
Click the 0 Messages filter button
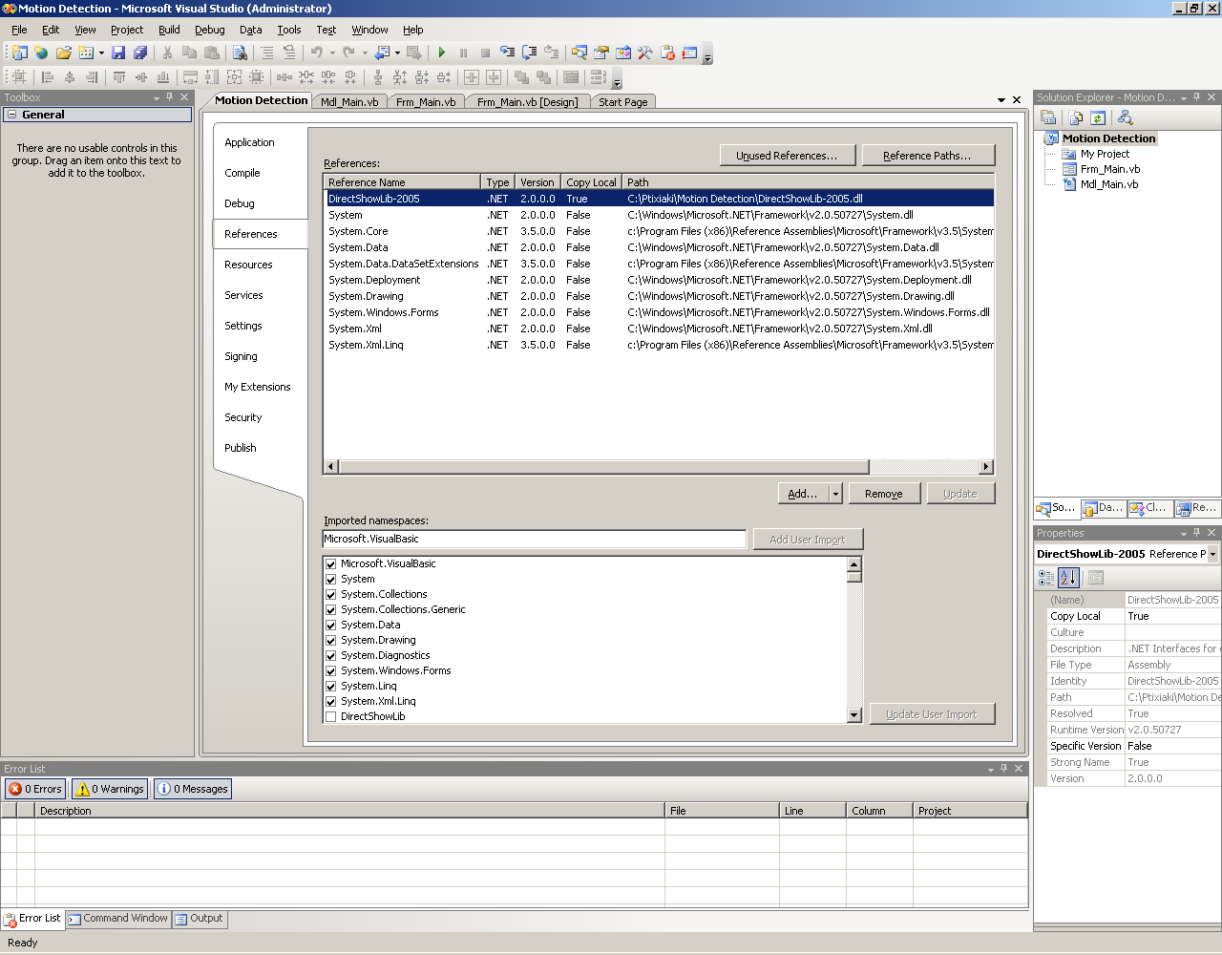click(x=193, y=789)
